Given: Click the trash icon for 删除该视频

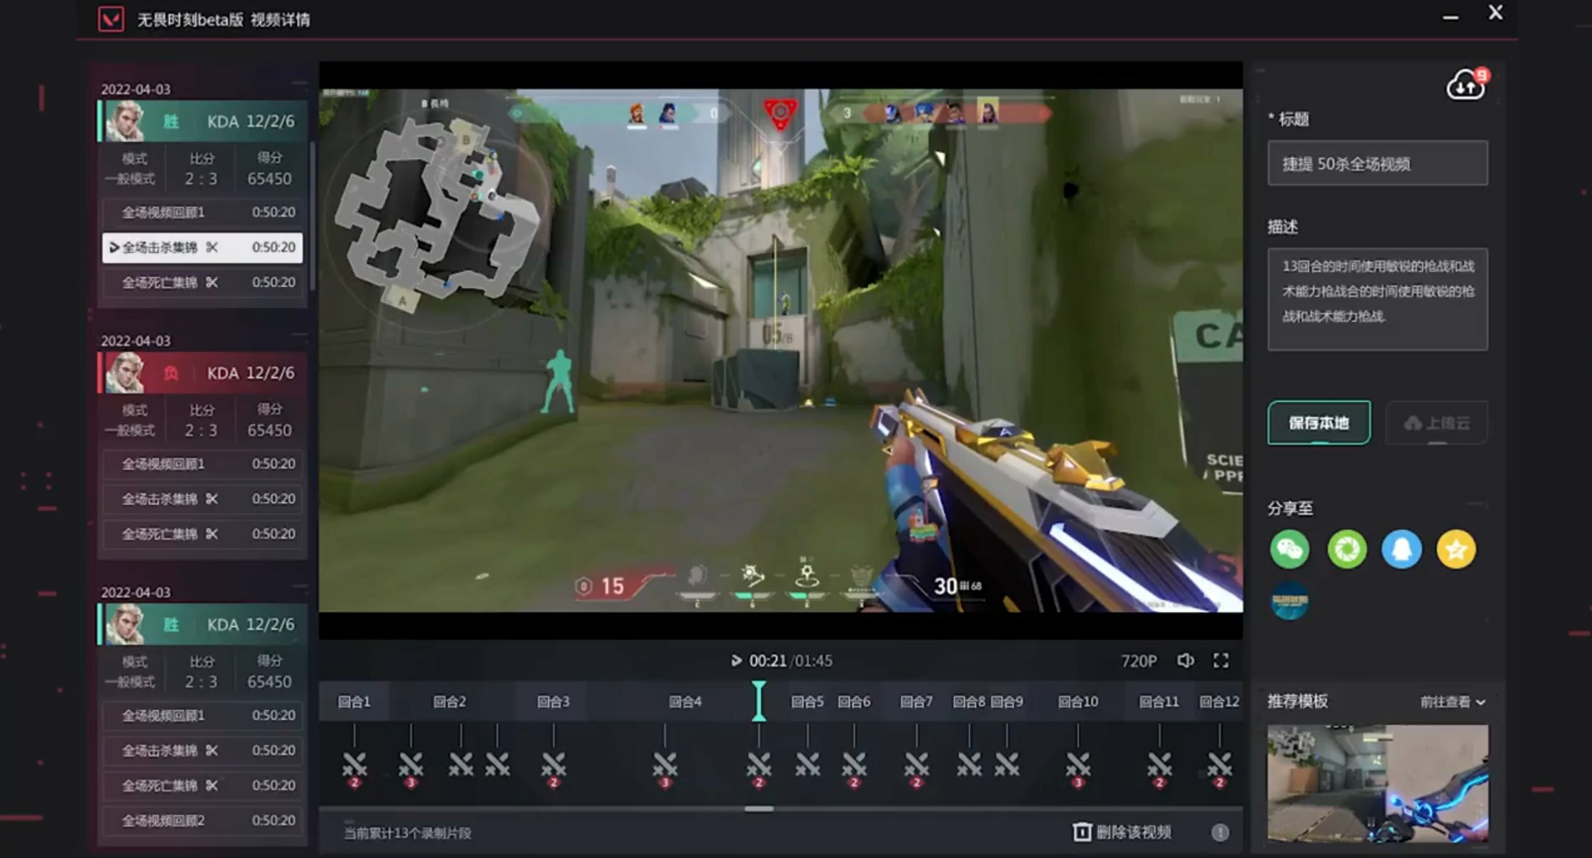Looking at the screenshot, I should [1082, 832].
